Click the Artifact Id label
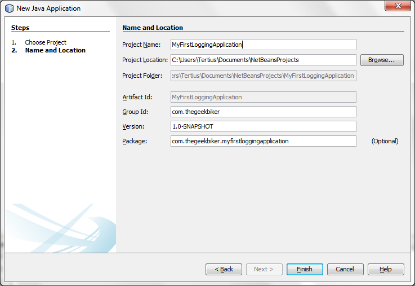Image resolution: width=415 pixels, height=286 pixels. (137, 97)
